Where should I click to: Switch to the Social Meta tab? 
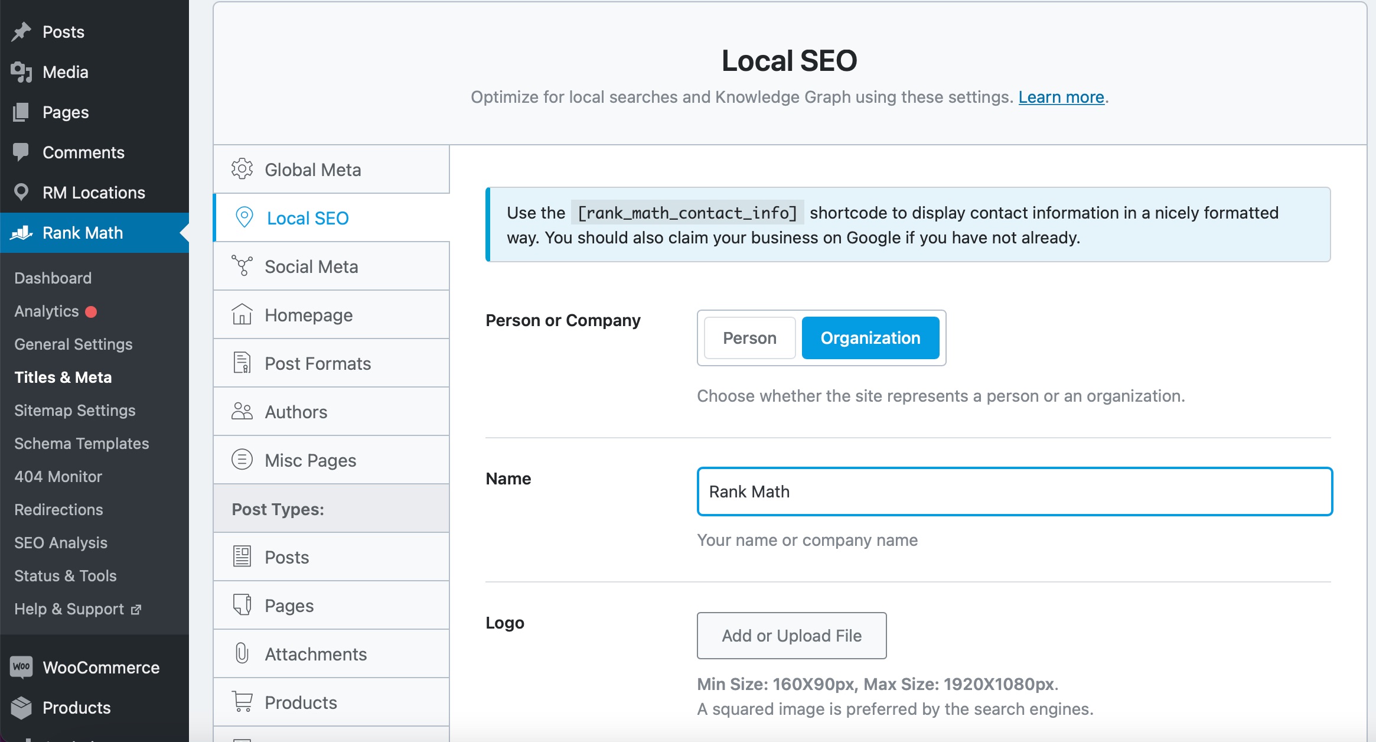click(x=331, y=266)
